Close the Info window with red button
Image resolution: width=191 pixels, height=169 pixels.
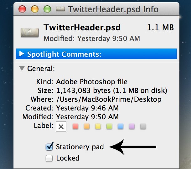22,9
